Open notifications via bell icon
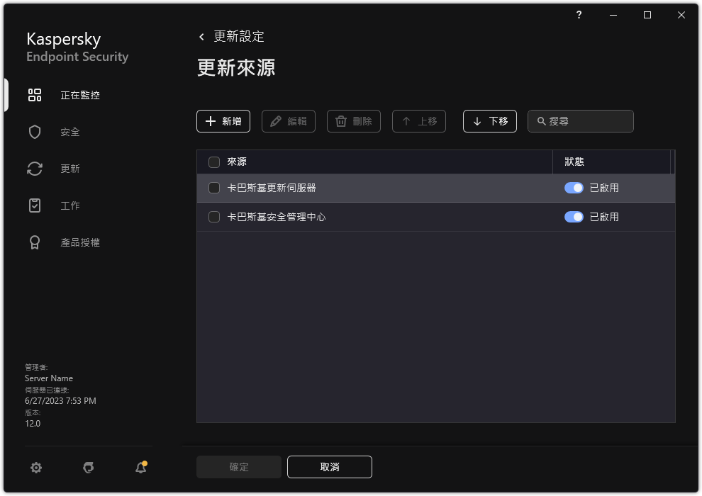 pyautogui.click(x=140, y=468)
